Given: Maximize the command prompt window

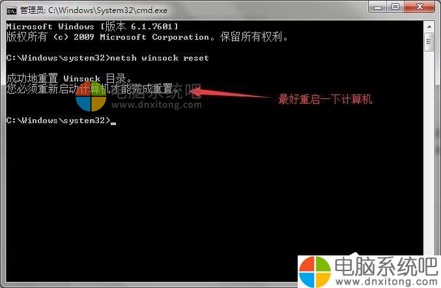Looking at the screenshot, I should pos(395,7).
